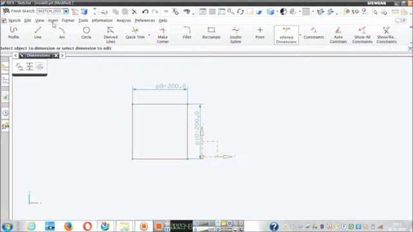Toggle Show All Constraints

[x=362, y=35]
